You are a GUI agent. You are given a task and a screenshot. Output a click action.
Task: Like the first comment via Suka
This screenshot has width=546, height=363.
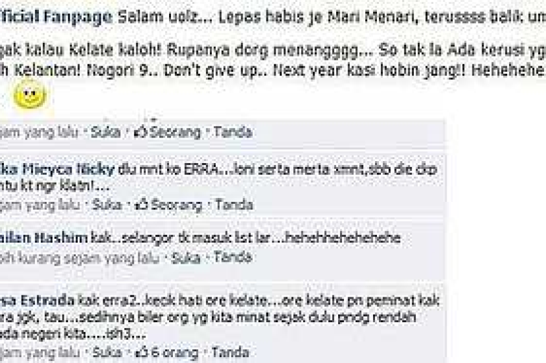[105, 132]
